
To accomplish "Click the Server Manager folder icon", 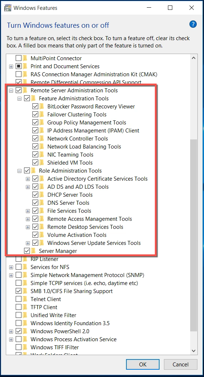I will click(x=34, y=251).
